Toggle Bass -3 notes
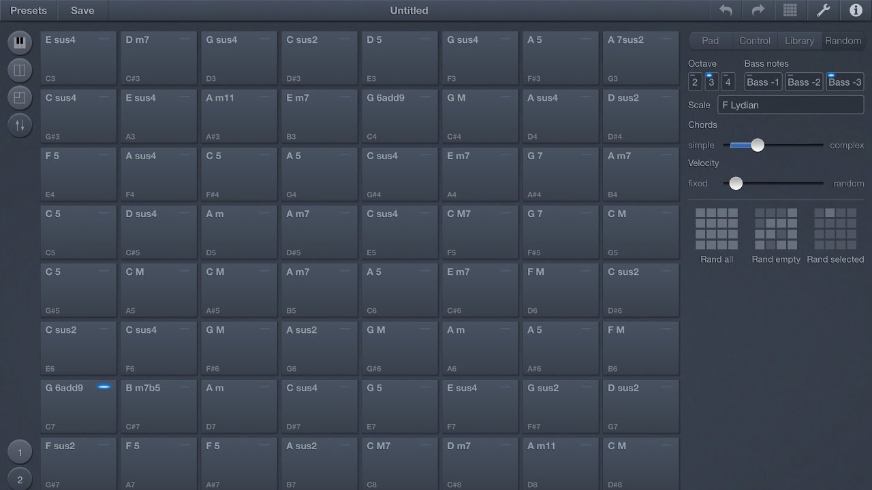 pyautogui.click(x=845, y=82)
